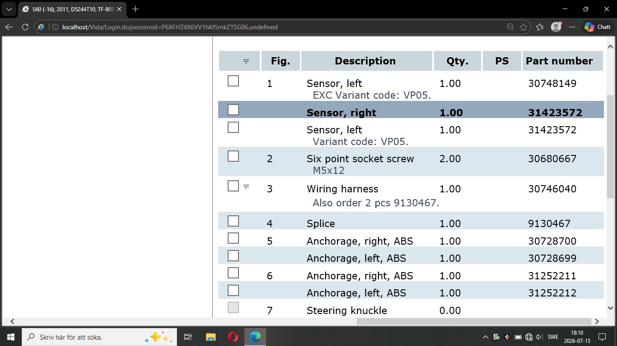Tick checkbox for Sensor, left 31423572
This screenshot has height=346, width=617.
(233, 127)
